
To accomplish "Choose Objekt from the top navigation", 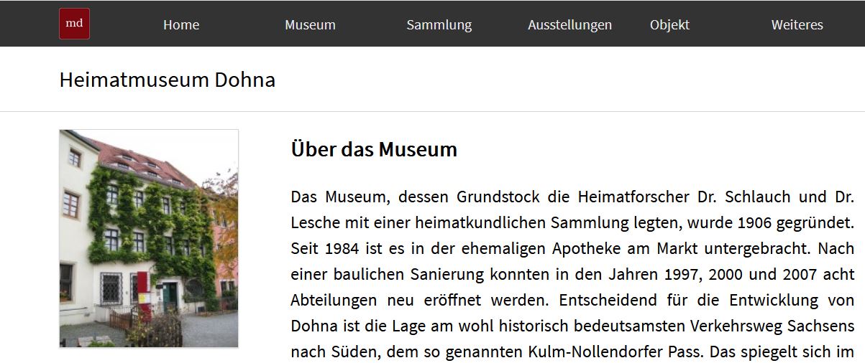I will coord(669,25).
